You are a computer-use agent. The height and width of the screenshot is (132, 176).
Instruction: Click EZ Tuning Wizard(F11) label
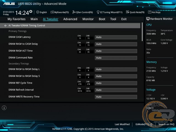[111, 12]
